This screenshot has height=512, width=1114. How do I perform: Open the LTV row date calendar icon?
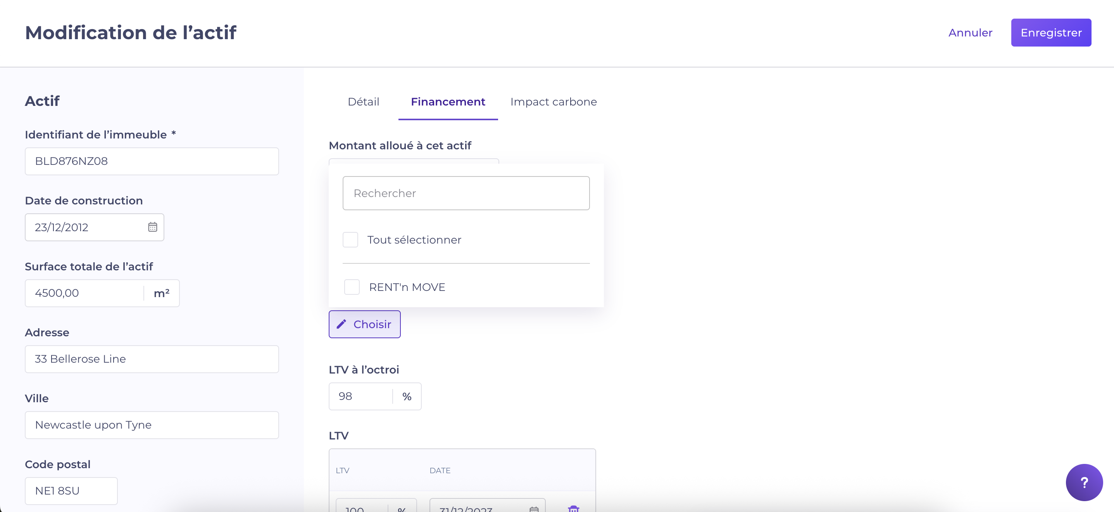[534, 509]
